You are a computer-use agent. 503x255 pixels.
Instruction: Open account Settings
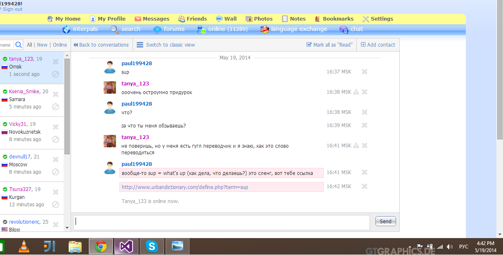coord(378,19)
